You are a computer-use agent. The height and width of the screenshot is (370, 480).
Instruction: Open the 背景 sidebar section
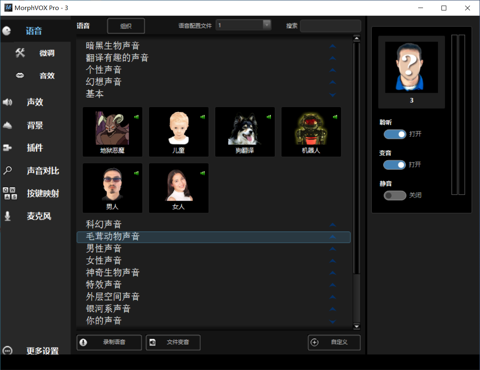click(35, 125)
